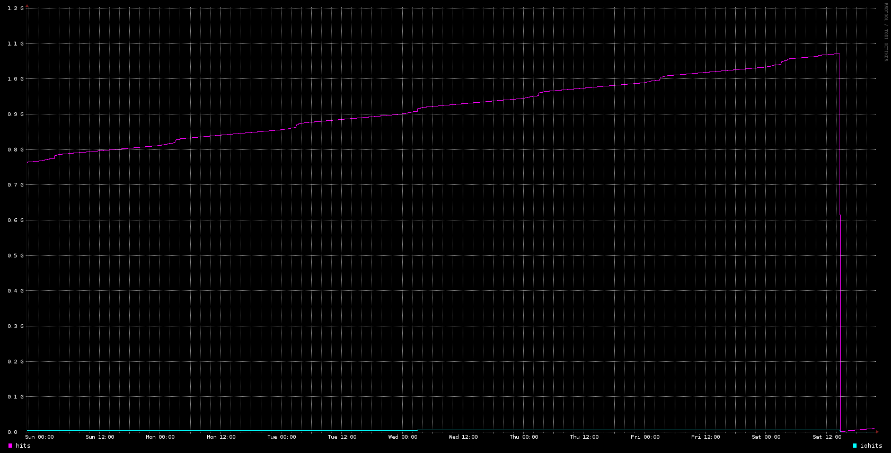This screenshot has width=891, height=453.
Task: Click the red arrow atop the y-axis
Action: pyautogui.click(x=28, y=6)
